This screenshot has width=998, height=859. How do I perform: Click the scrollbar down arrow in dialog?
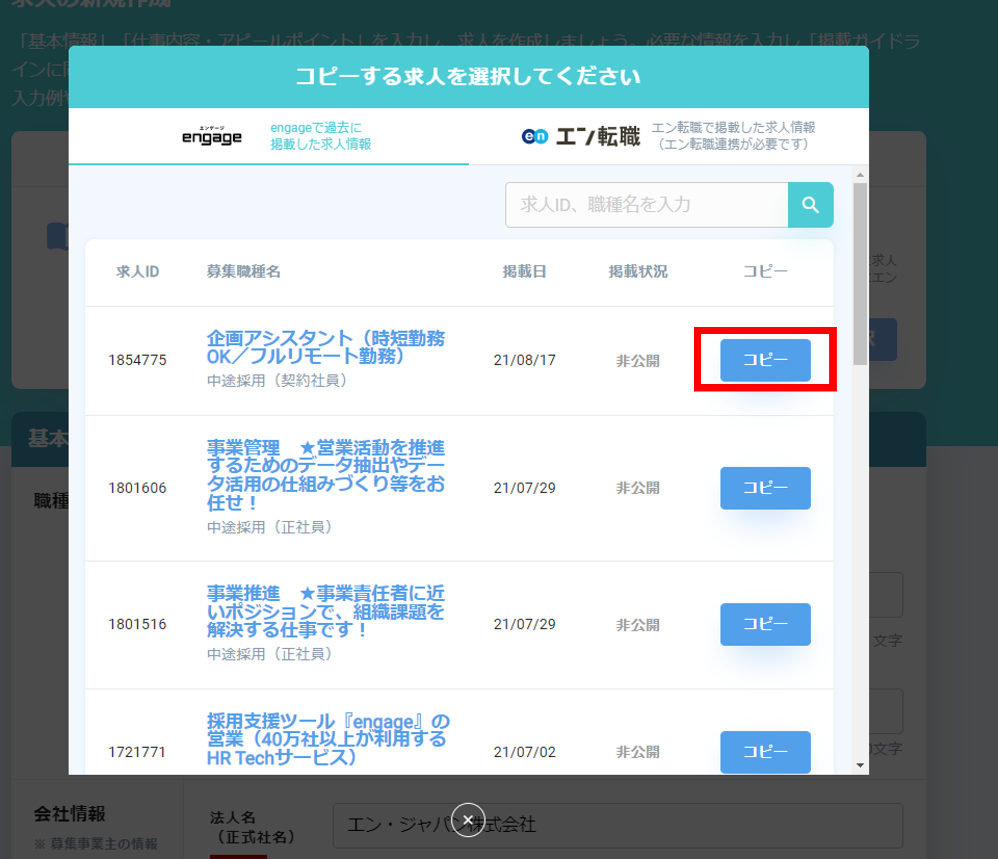point(860,765)
